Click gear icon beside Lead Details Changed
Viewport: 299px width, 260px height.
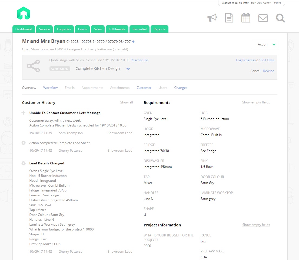pyautogui.click(x=24, y=163)
